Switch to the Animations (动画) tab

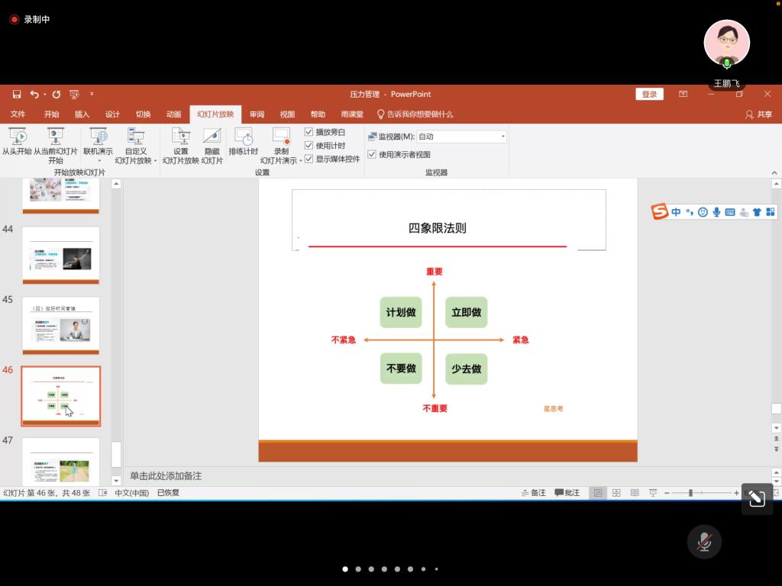pos(173,114)
